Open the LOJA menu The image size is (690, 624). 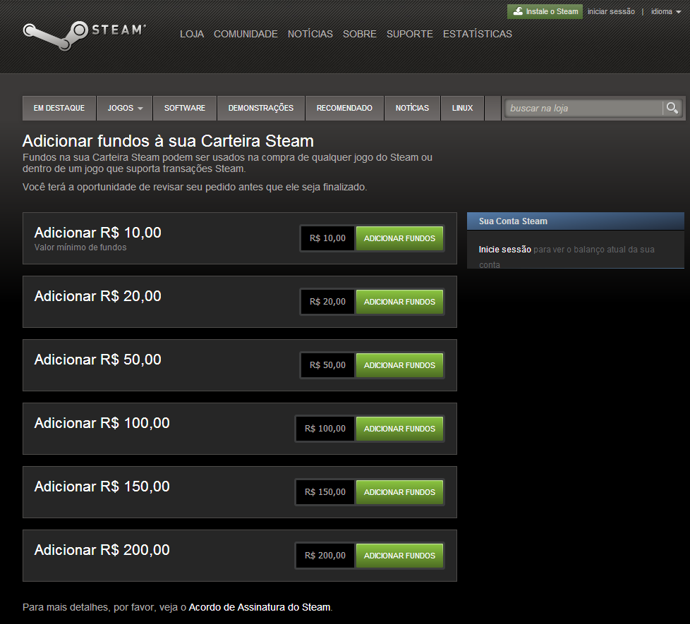click(192, 34)
